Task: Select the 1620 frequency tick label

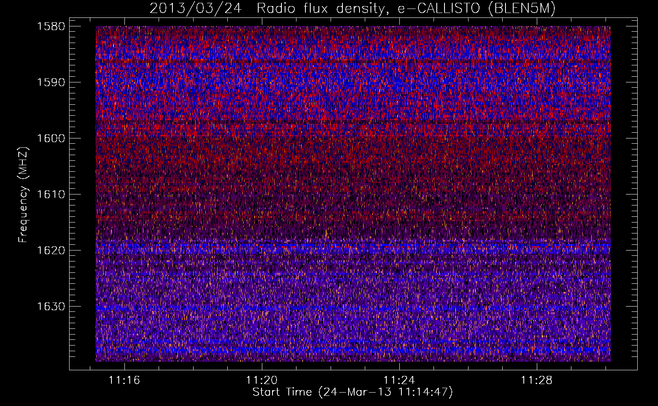Action: pos(51,251)
